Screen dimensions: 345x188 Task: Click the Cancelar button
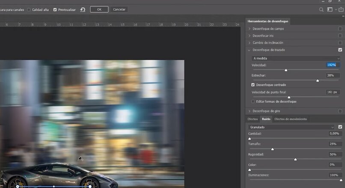click(119, 9)
